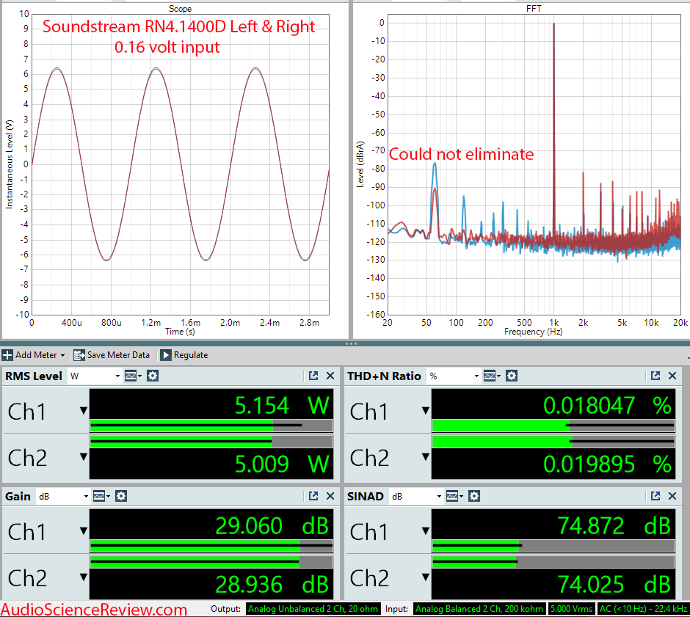Viewport: 690px width, 617px height.
Task: Pop out the RMS Level meter
Action: [313, 376]
